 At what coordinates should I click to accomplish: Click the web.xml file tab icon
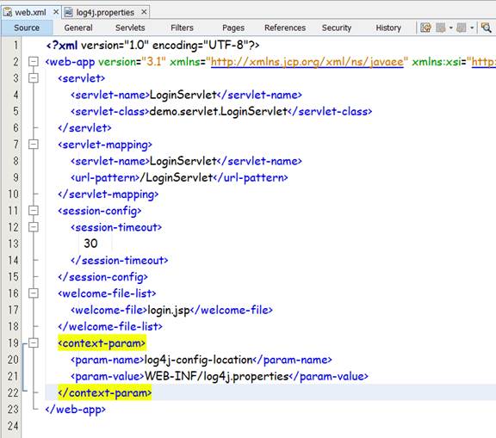tap(8, 12)
